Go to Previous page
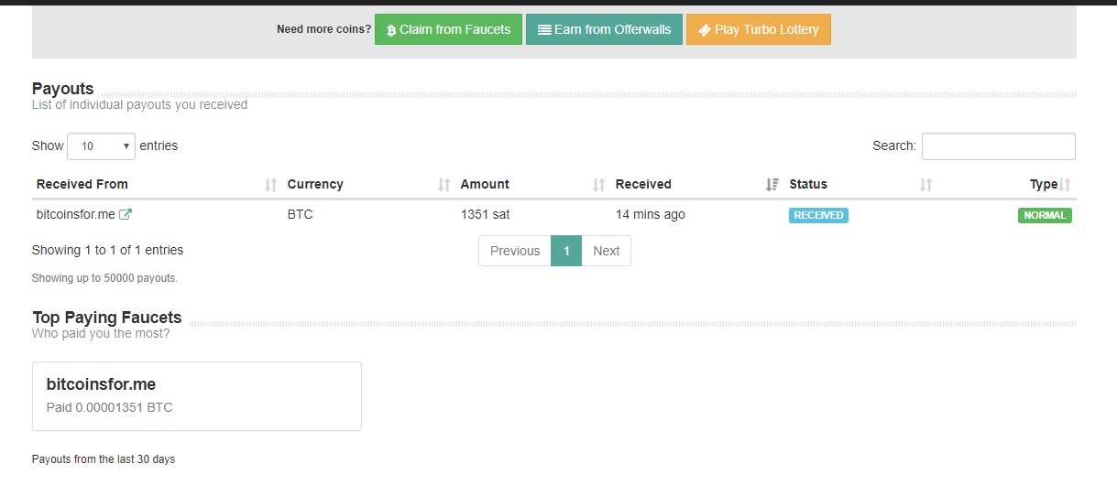This screenshot has height=496, width=1117. tap(515, 251)
